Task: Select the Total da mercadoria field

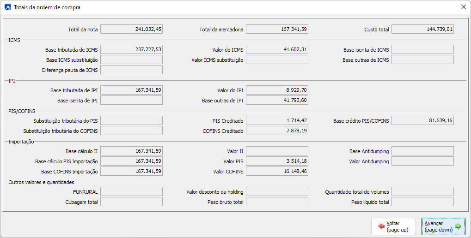Action: tap(277, 29)
